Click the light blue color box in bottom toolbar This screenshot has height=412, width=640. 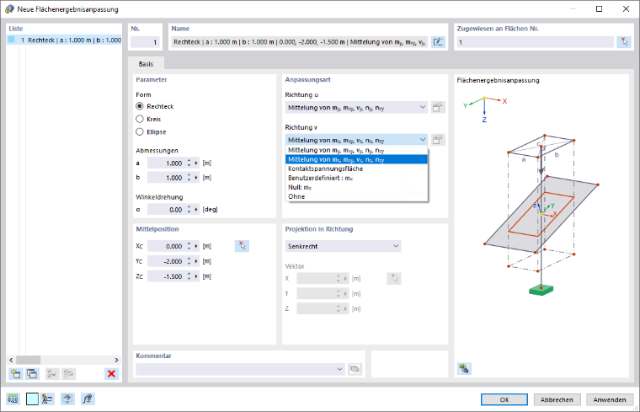click(32, 399)
